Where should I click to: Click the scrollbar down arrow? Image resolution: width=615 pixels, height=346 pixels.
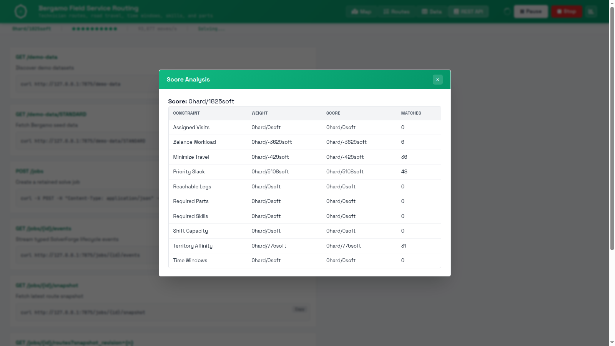click(x=612, y=343)
